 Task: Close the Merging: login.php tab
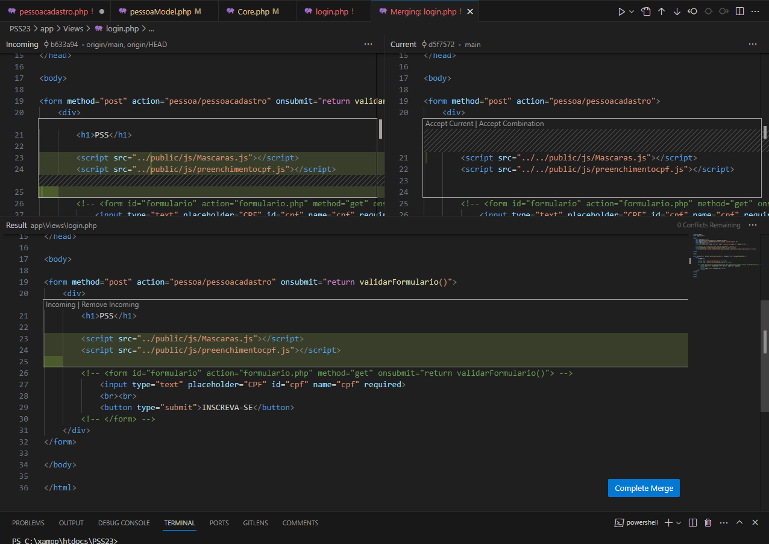[470, 11]
